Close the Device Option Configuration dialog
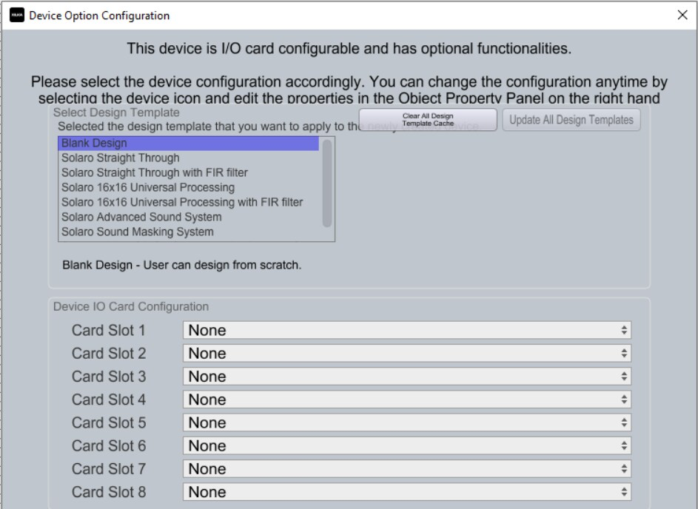698x509 pixels. click(682, 15)
